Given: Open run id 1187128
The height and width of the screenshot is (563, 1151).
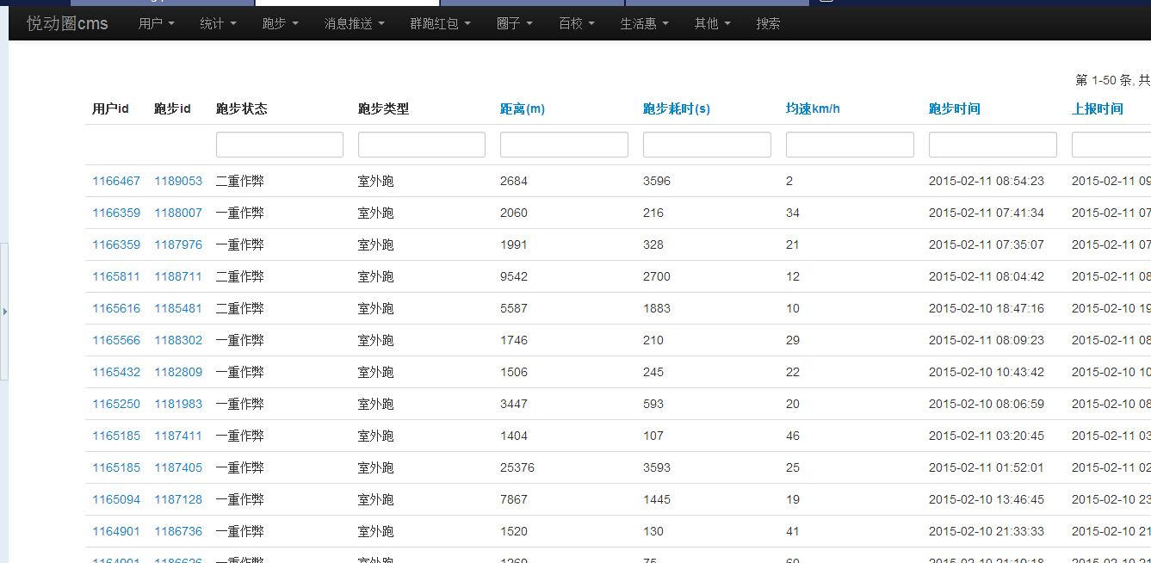Looking at the screenshot, I should click(178, 499).
